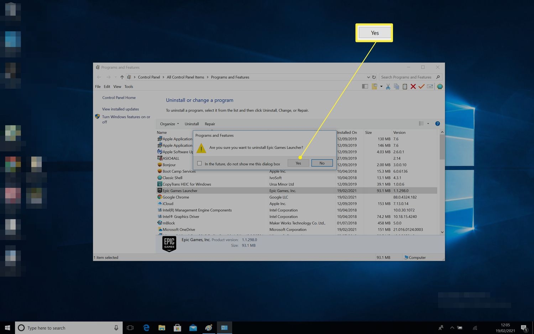Open Classic Shell settings shell icon
Viewport: 534px width, 334px height.
pos(440,87)
